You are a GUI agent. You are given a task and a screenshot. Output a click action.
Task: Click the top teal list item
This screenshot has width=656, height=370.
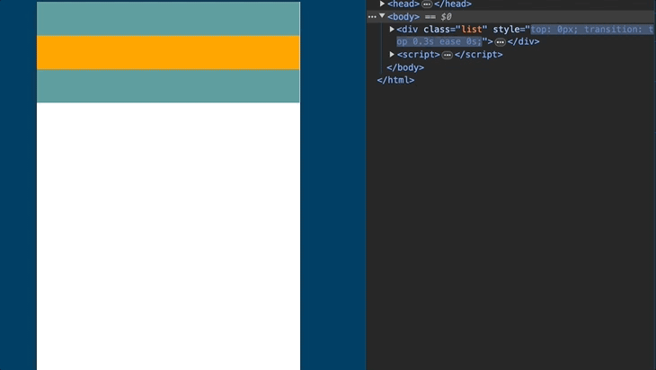tap(168, 19)
